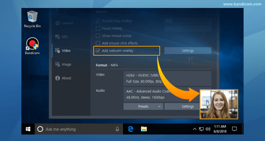Click the Format Settings button

182,107
